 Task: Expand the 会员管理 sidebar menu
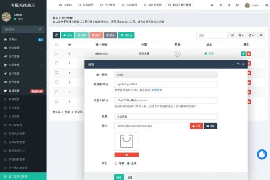[x=23, y=82]
